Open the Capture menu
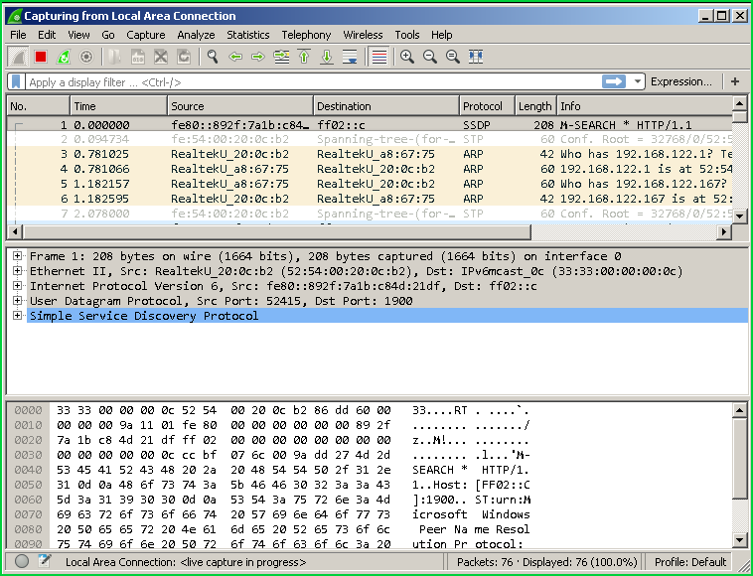The height and width of the screenshot is (576, 753). (x=146, y=35)
